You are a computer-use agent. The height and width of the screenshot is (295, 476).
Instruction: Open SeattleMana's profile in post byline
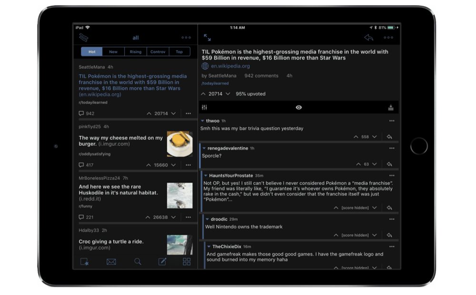(x=222, y=76)
